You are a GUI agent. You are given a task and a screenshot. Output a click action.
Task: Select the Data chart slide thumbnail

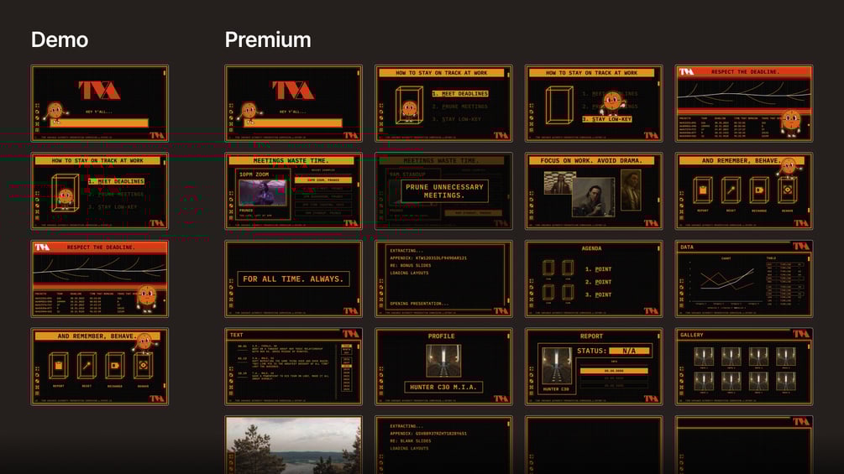(x=744, y=279)
